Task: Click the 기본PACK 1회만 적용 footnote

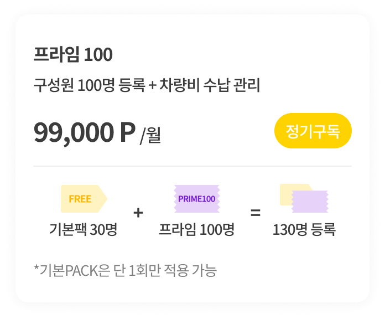Action: tap(125, 270)
